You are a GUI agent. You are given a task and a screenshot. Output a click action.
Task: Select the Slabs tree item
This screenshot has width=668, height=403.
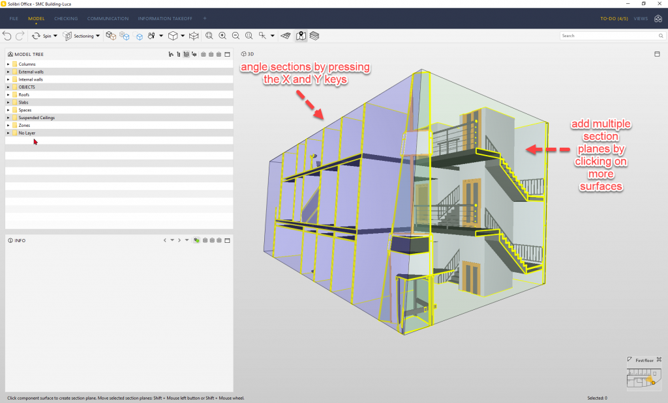[23, 102]
